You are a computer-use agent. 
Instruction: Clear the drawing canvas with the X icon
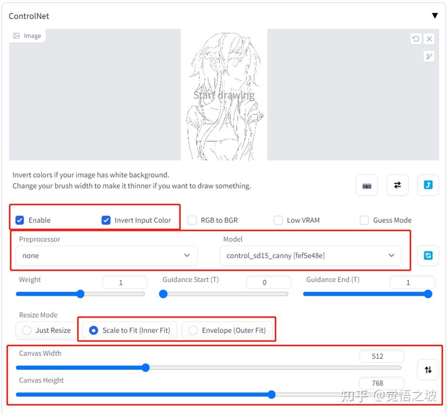pyautogui.click(x=428, y=39)
